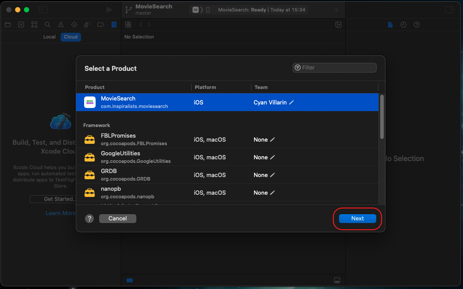This screenshot has height=289, width=463.
Task: Select the GRDB framework row
Action: tap(227, 175)
